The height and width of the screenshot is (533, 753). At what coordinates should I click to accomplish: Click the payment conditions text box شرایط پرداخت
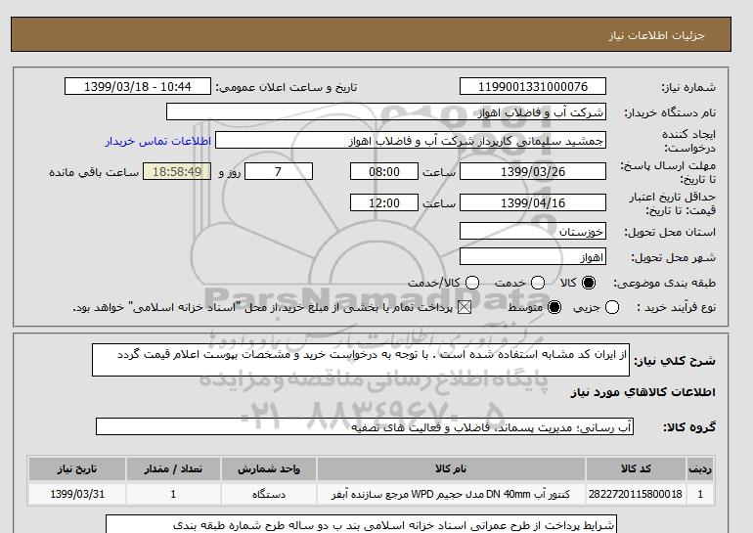pyautogui.click(x=361, y=524)
